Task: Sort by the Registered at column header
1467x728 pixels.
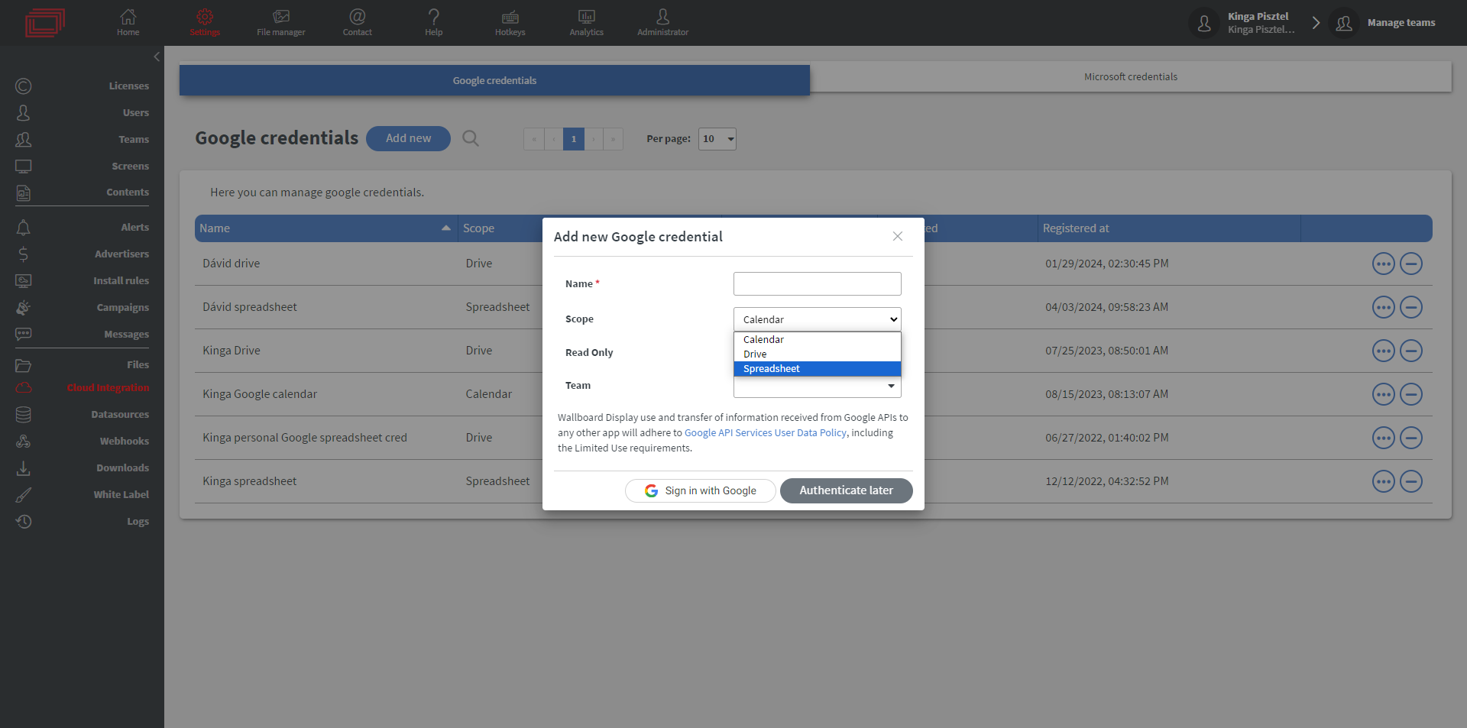Action: [x=1169, y=228]
